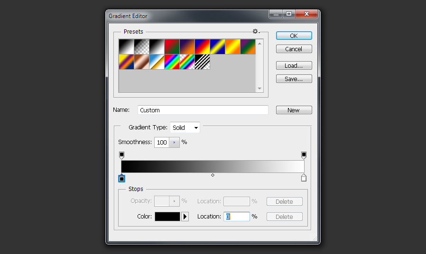
Task: Select the Spectrum rainbow preset
Action: point(172,62)
